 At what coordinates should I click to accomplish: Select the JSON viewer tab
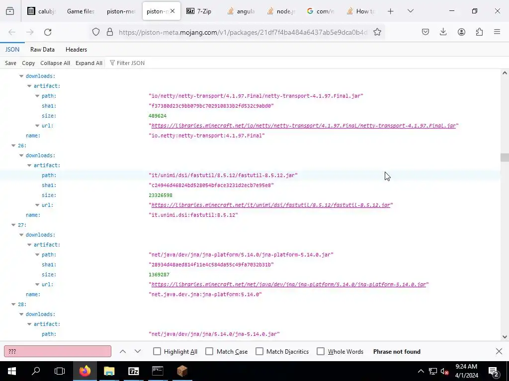(x=12, y=50)
